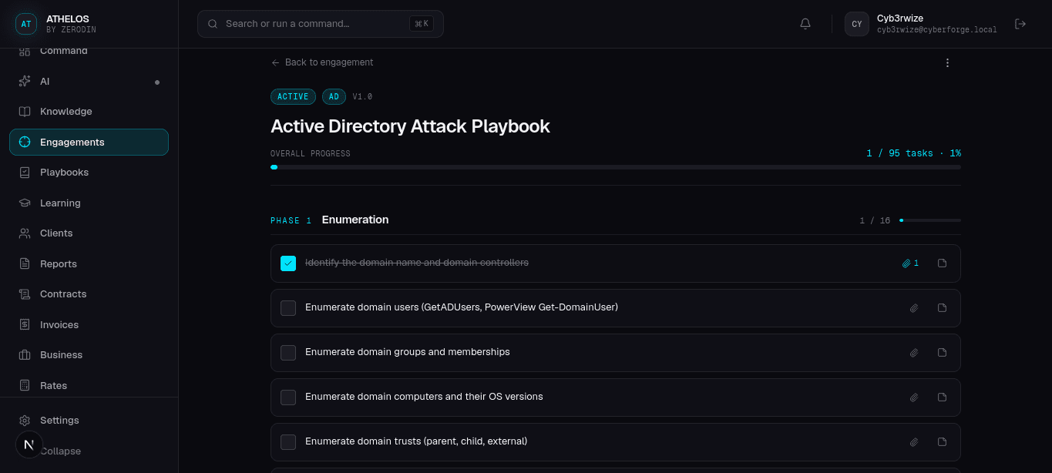The image size is (1052, 473).
Task: Click the AD tag badge
Action: [x=334, y=96]
